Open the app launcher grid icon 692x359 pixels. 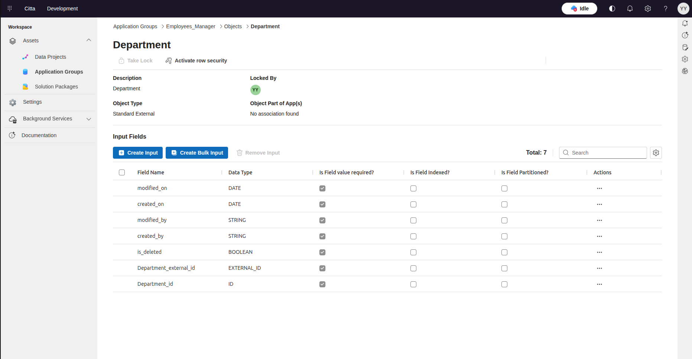(x=10, y=8)
